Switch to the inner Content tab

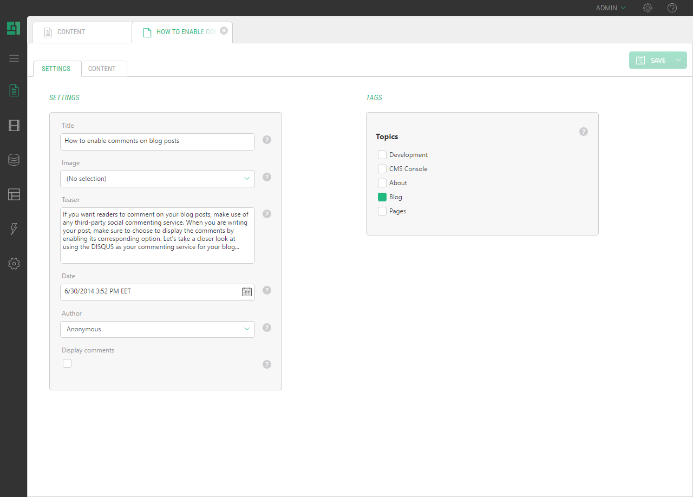102,69
